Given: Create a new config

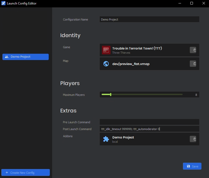Looking at the screenshot, I should coord(26,173).
